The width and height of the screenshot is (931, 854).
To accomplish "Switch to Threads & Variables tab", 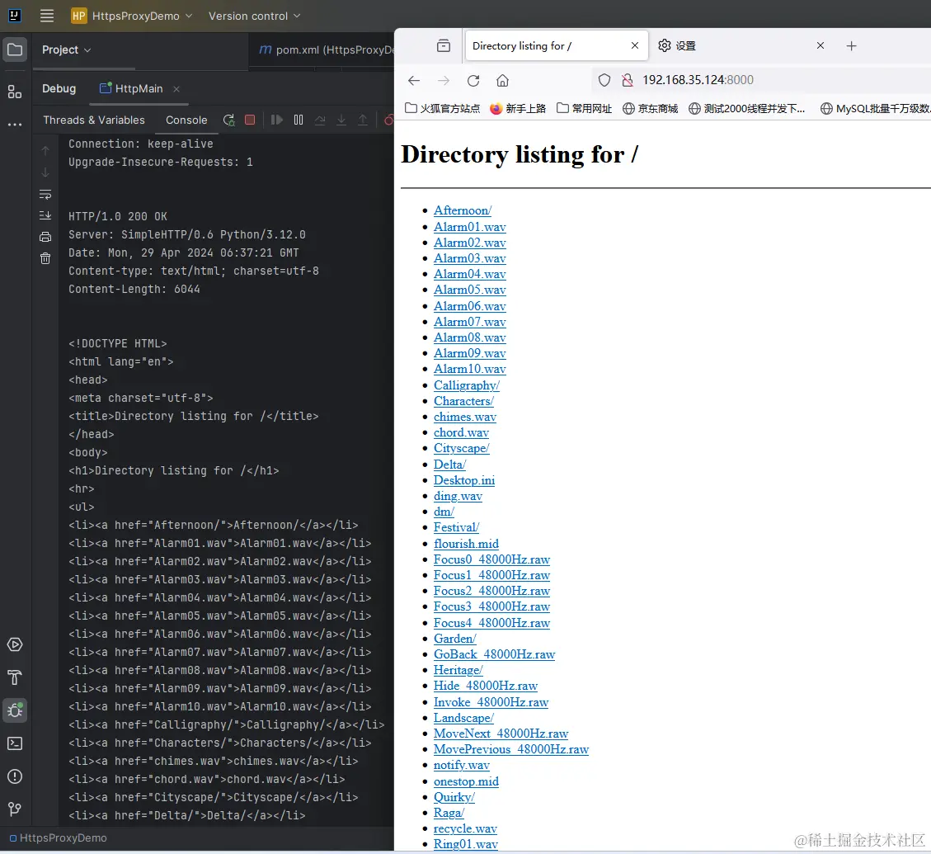I will click(x=94, y=120).
